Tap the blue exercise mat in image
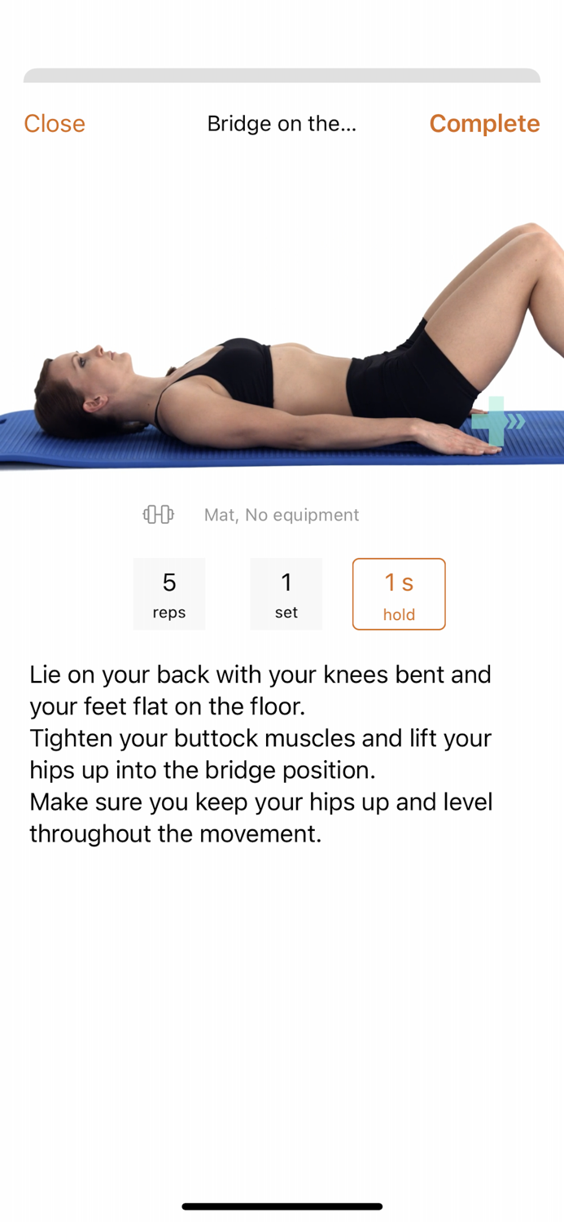This screenshot has width=564, height=1222. click(x=244, y=446)
